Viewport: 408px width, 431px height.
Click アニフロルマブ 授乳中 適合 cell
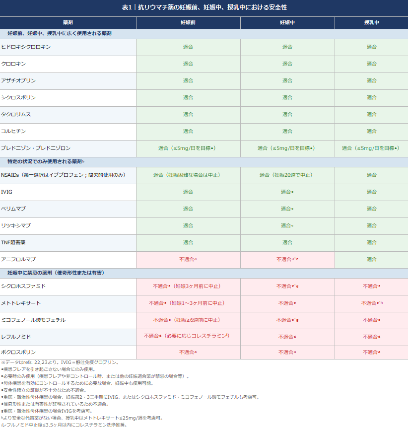371,260
